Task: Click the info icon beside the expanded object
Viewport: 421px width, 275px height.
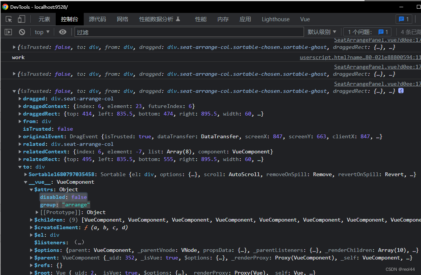Action: point(401,91)
